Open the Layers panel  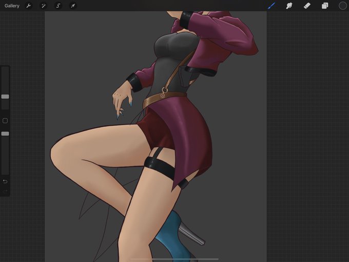[x=325, y=6]
